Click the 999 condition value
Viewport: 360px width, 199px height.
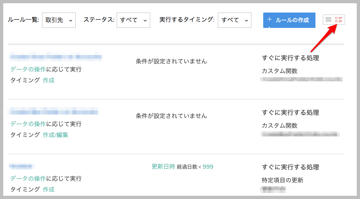tap(208, 167)
